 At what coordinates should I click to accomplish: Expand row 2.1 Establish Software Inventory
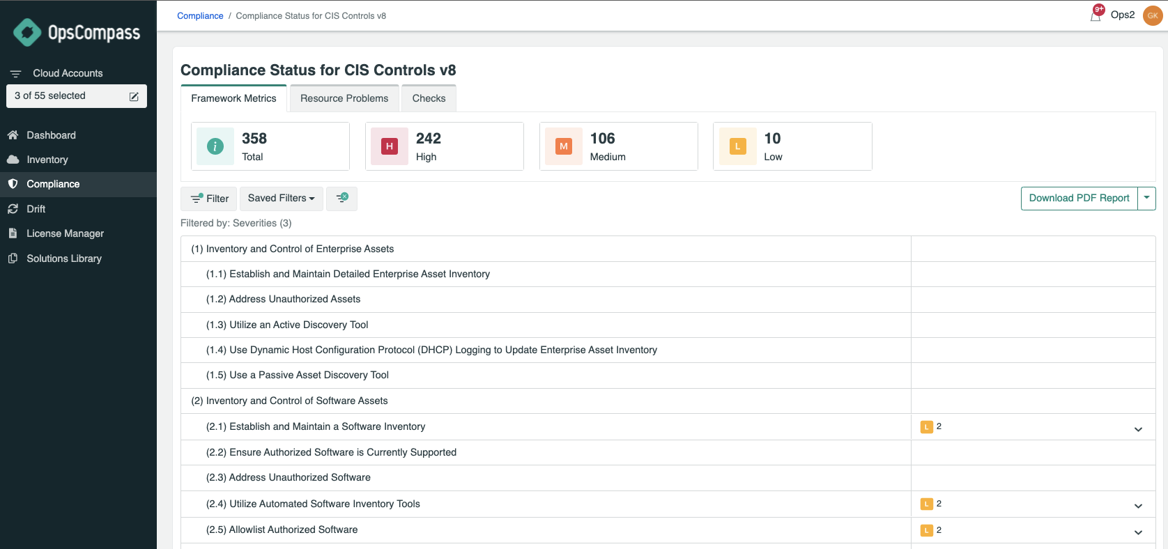tap(1138, 429)
